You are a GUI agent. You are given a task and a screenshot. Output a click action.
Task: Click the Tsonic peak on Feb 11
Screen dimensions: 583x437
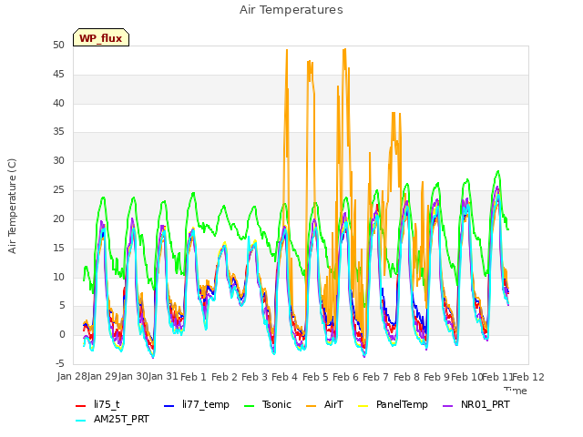498,171
